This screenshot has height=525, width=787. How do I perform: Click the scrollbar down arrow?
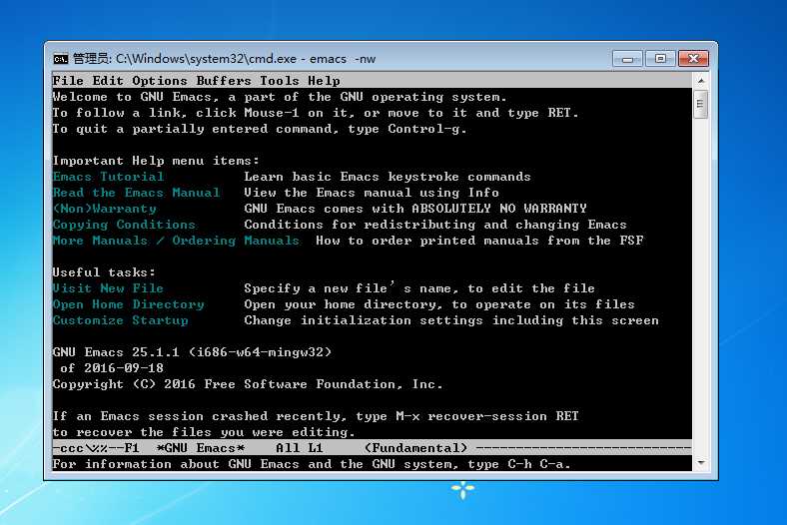(701, 462)
